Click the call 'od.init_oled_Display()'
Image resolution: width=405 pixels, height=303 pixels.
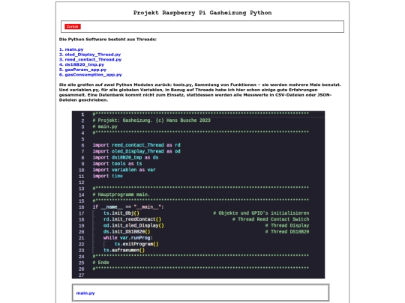tap(133, 225)
